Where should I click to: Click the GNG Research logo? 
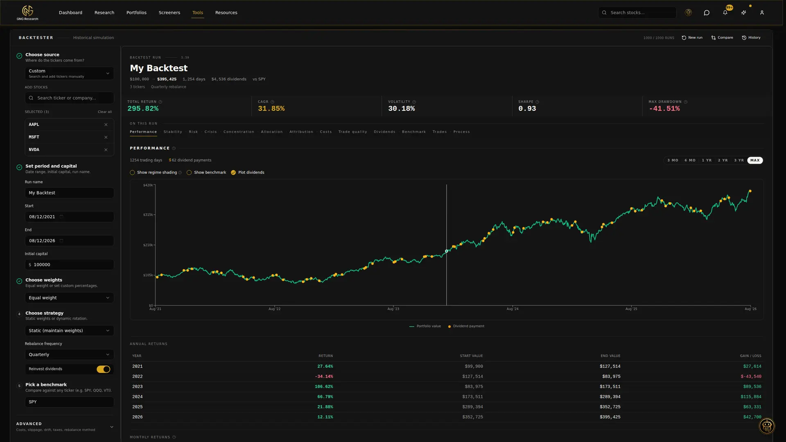tap(27, 13)
